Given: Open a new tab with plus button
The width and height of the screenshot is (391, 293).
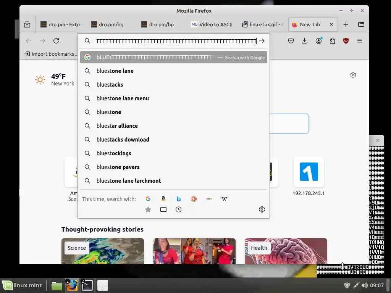Looking at the screenshot, I should 346,25.
